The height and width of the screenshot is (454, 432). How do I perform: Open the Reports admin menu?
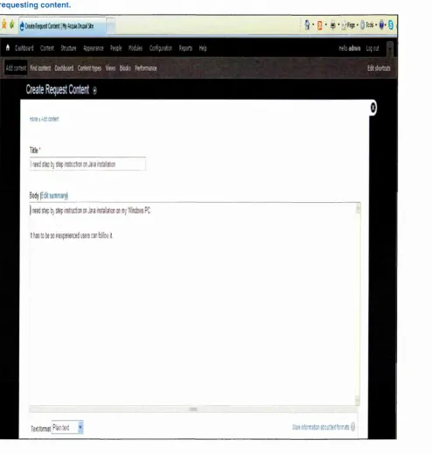185,48
